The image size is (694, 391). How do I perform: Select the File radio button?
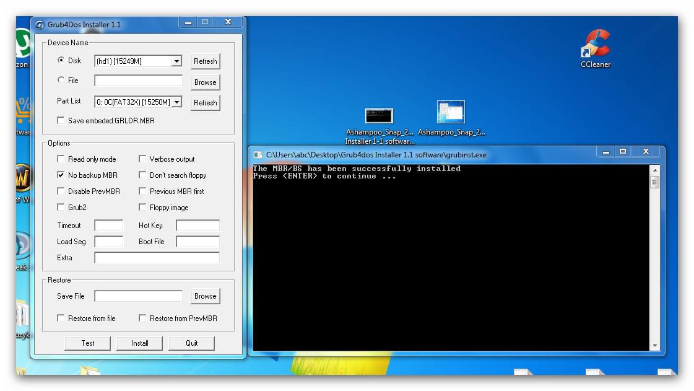coord(61,80)
